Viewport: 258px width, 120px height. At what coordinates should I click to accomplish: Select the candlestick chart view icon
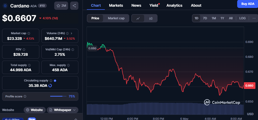tap(151, 18)
